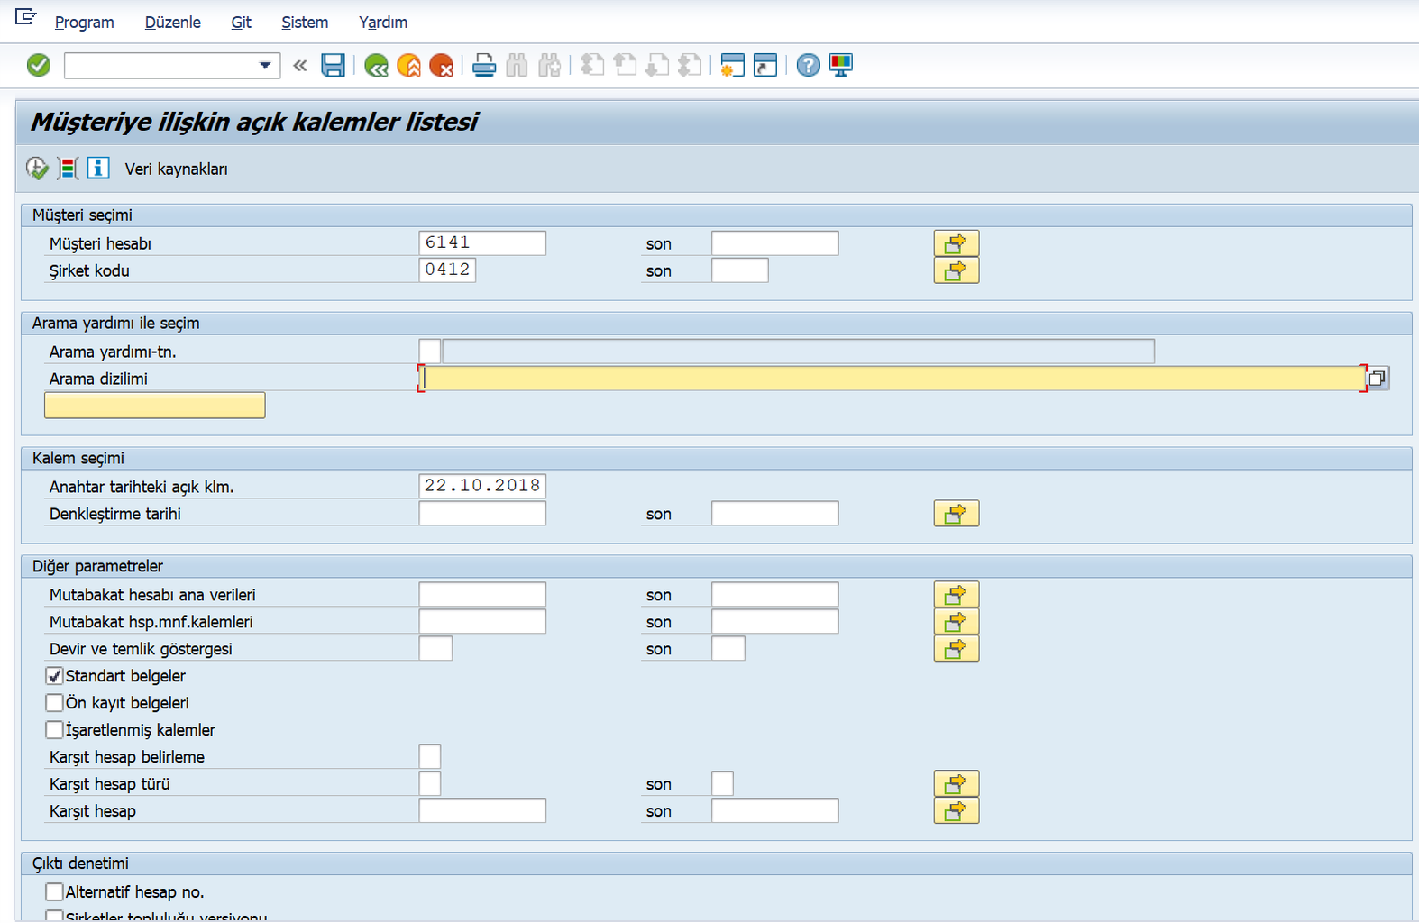Viewport: 1419px width, 923px height.
Task: Click the Create New Session icon
Action: tap(732, 65)
